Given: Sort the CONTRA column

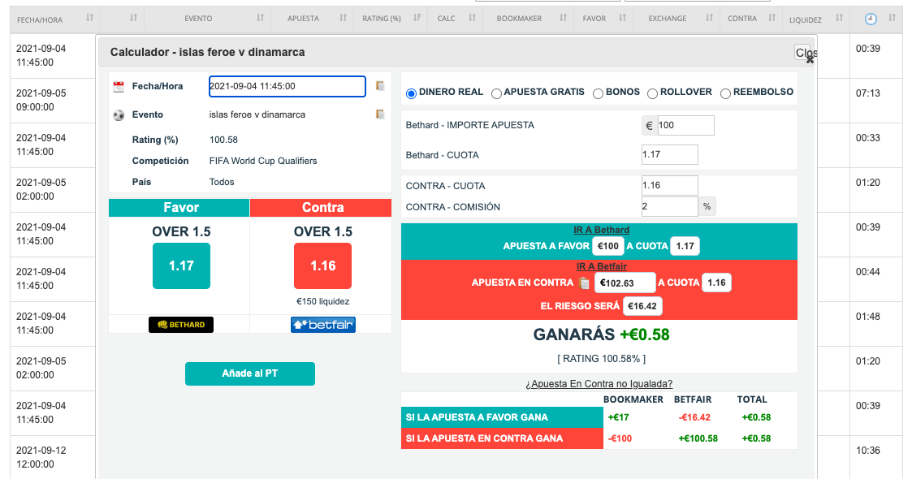Looking at the screenshot, I should pos(772,18).
